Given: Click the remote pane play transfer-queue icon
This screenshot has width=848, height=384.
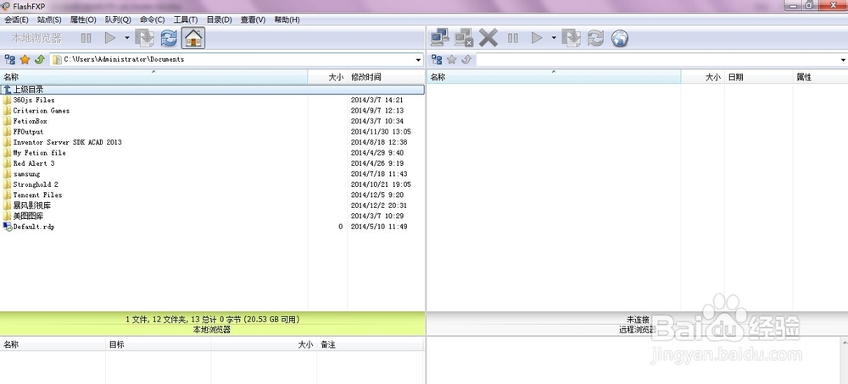Looking at the screenshot, I should (537, 38).
